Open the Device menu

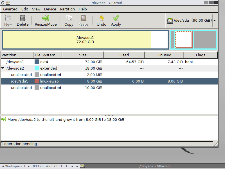[50, 9]
